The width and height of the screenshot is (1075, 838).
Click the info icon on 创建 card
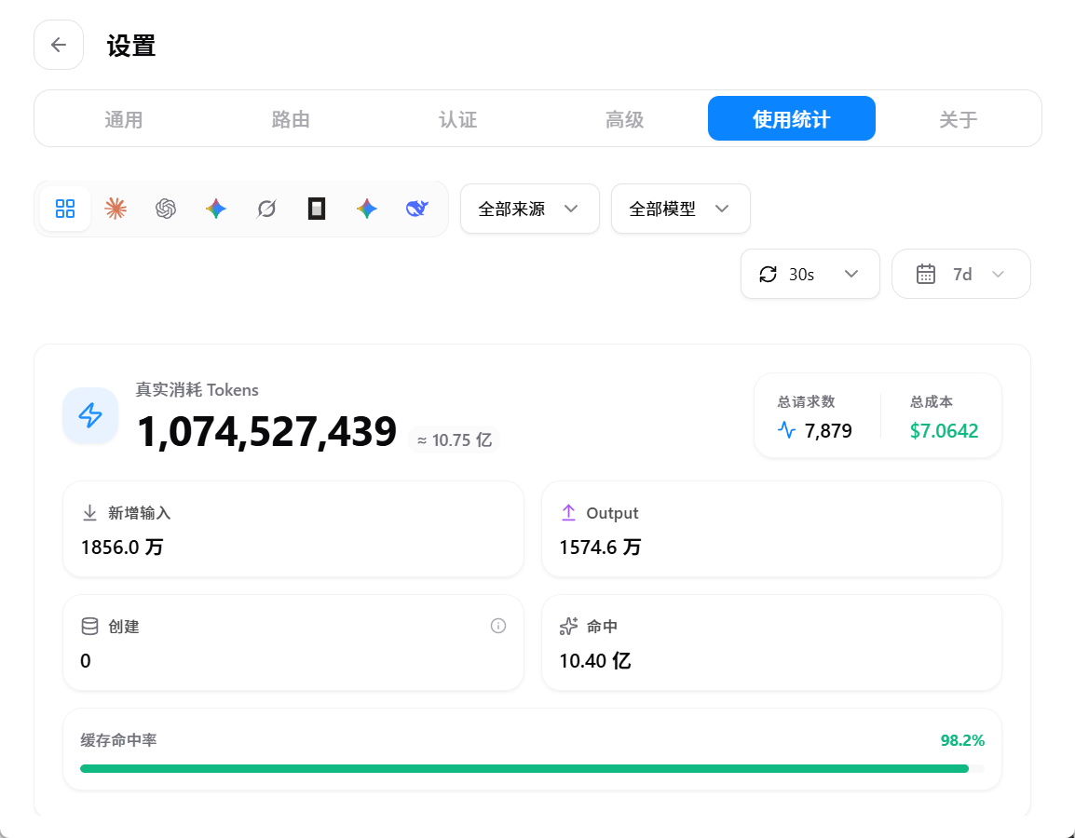coord(498,626)
